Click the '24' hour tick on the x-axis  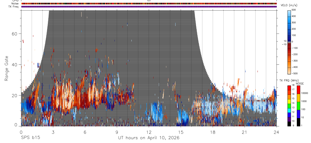(x=277, y=132)
